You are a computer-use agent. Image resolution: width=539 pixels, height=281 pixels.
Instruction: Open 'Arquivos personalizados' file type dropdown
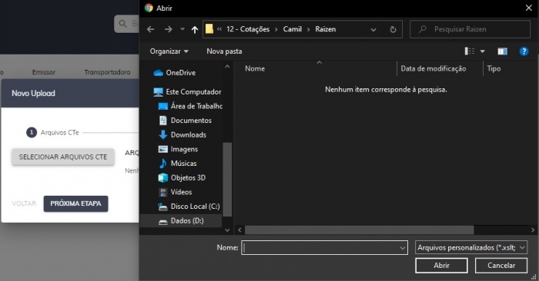(x=471, y=247)
